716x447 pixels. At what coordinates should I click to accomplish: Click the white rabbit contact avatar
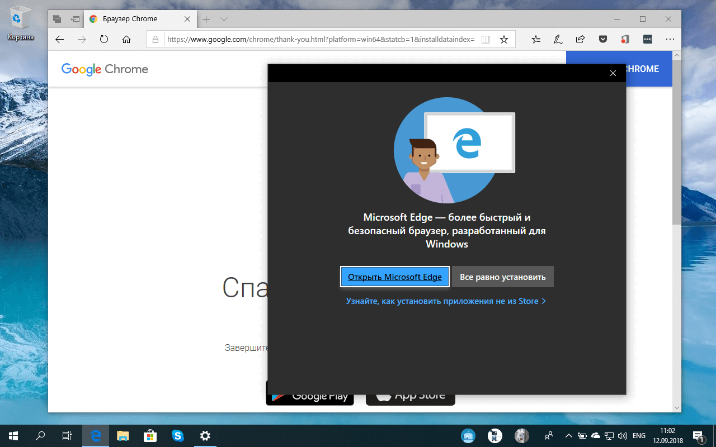(x=521, y=436)
